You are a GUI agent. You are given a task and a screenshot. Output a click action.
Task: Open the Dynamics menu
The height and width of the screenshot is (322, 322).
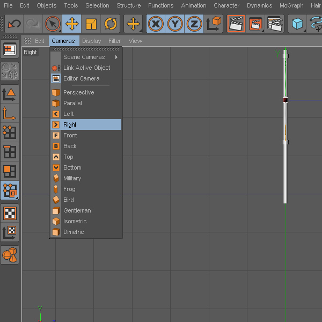pyautogui.click(x=260, y=5)
